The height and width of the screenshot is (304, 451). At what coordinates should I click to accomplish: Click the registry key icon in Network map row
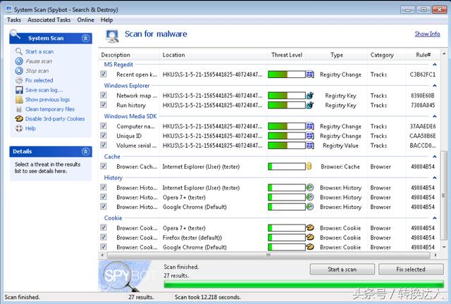pyautogui.click(x=310, y=96)
